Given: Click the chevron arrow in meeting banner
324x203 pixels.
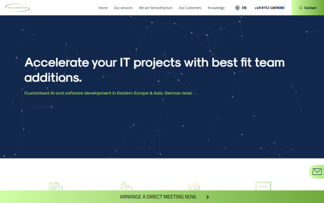Looking at the screenshot, I should coord(208,197).
